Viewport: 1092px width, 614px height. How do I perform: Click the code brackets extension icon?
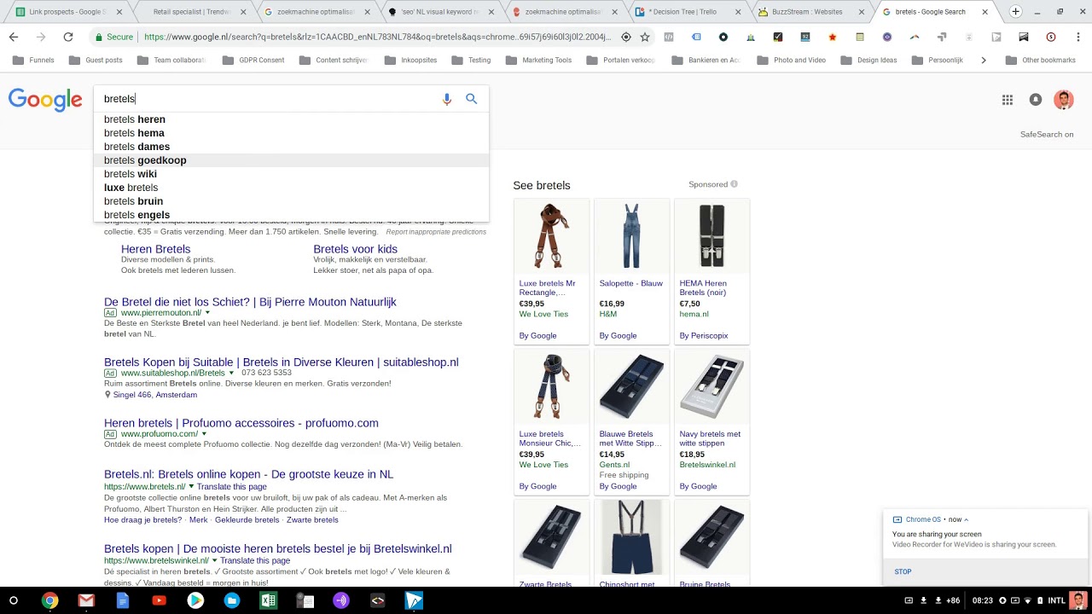click(x=669, y=37)
